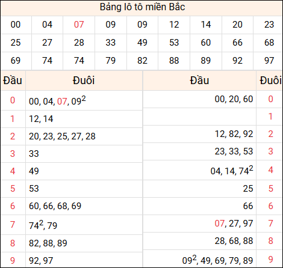Click "33" in the Đầu 3 row

[34, 154]
